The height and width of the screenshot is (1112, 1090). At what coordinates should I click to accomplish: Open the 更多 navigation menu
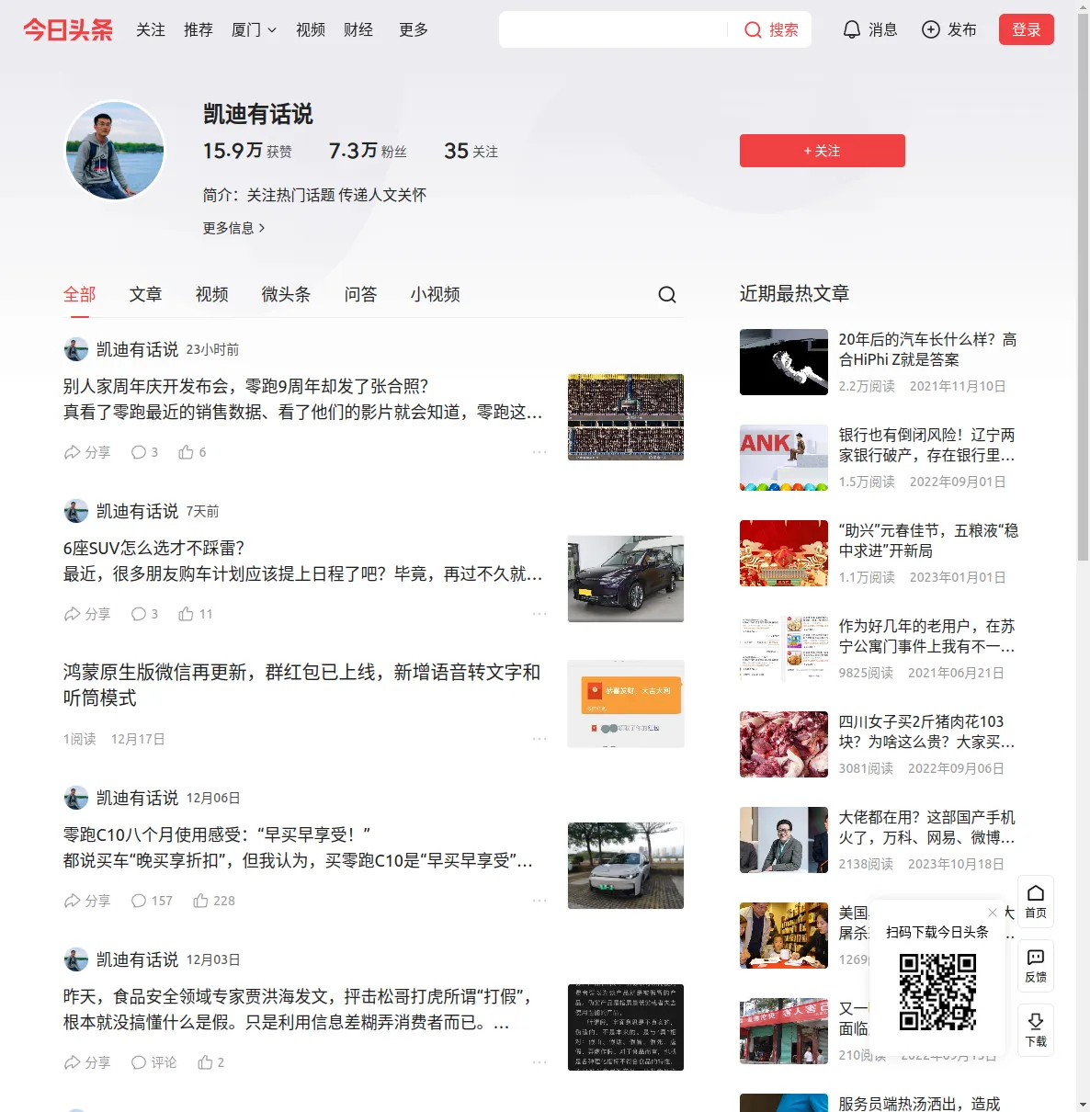(x=414, y=29)
